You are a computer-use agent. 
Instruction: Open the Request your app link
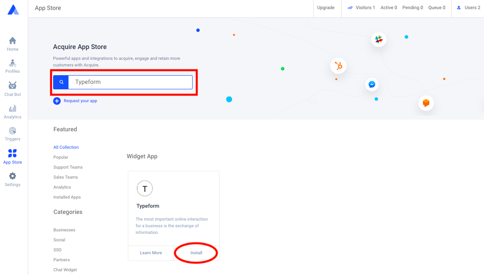(80, 101)
